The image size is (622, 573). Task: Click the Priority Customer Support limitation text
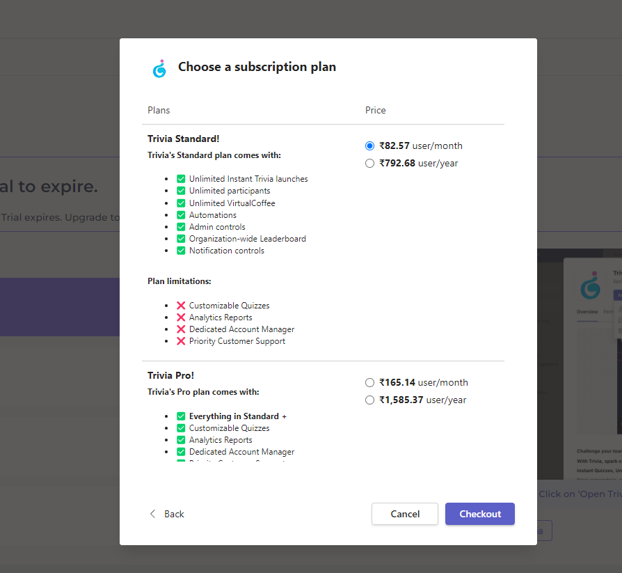[237, 341]
